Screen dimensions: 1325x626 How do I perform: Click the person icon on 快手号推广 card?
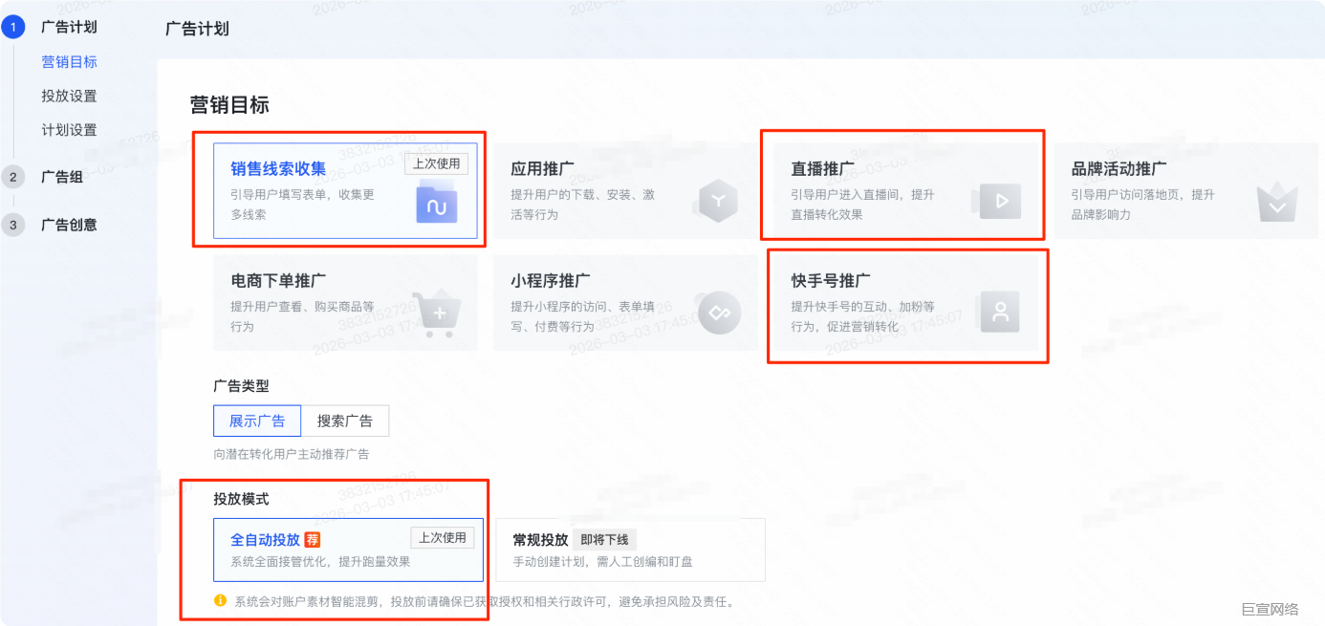point(1000,312)
